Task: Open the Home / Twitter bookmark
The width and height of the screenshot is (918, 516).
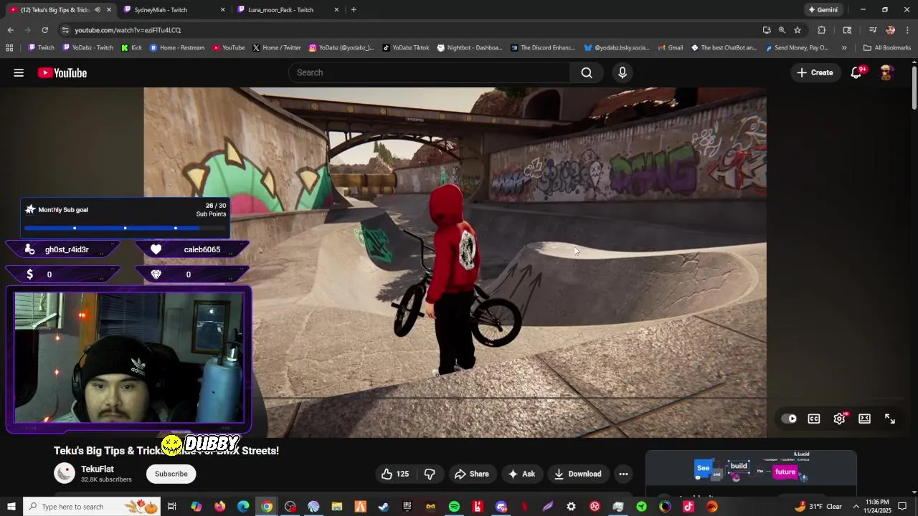Action: point(276,48)
